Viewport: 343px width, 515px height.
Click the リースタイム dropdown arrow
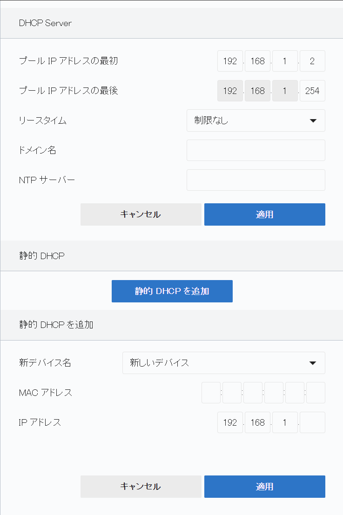(313, 121)
